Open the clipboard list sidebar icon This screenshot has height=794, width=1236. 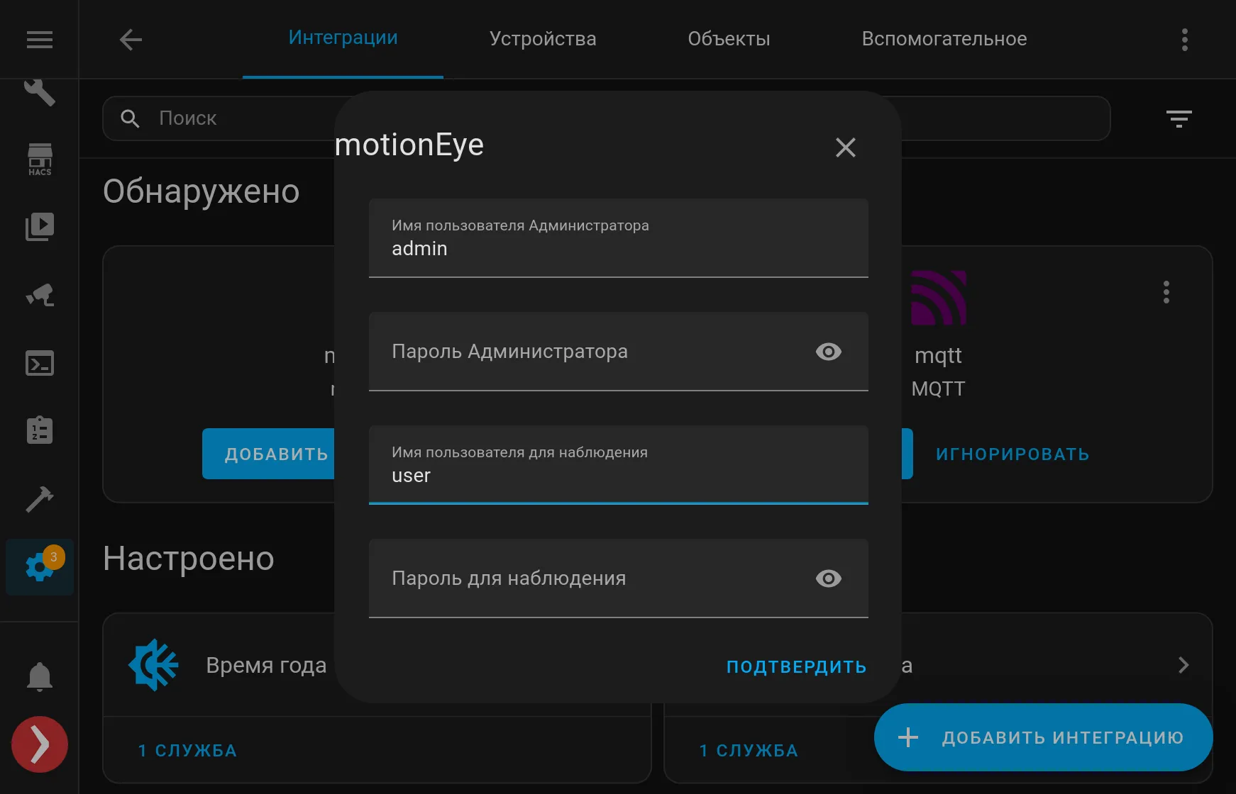pos(40,430)
